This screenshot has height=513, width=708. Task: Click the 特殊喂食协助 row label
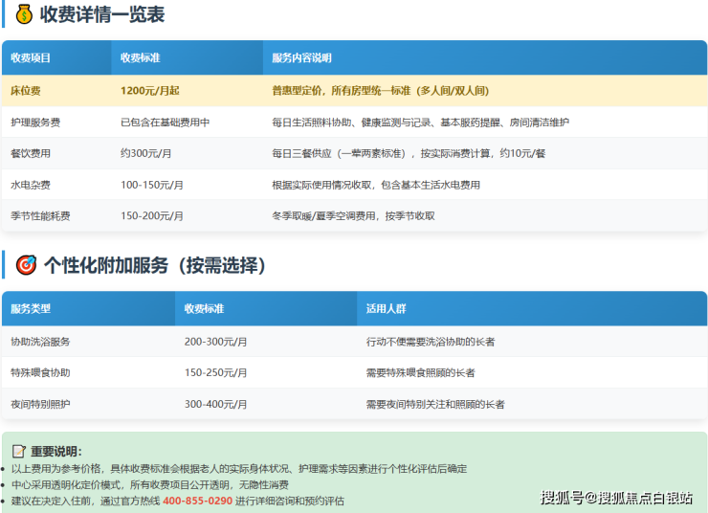(x=40, y=372)
